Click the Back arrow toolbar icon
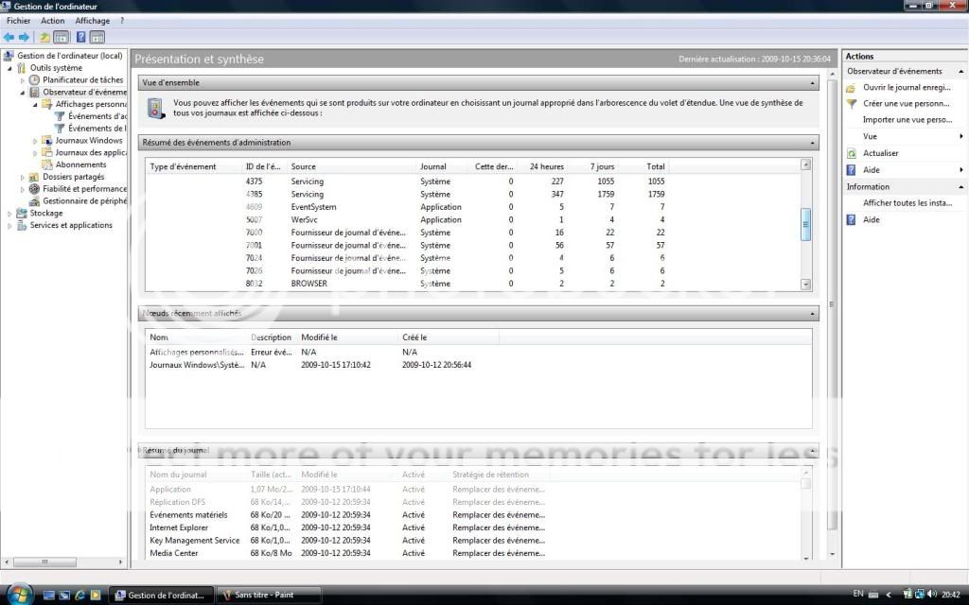Viewport: 969px width, 605px height. point(9,38)
